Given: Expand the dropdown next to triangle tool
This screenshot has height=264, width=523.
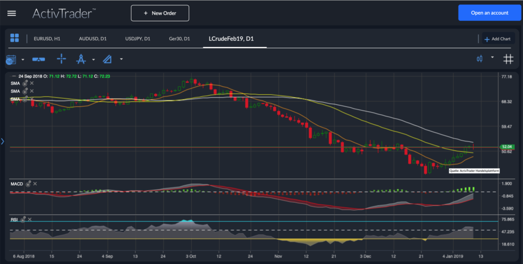Looking at the screenshot, I should coord(122,59).
